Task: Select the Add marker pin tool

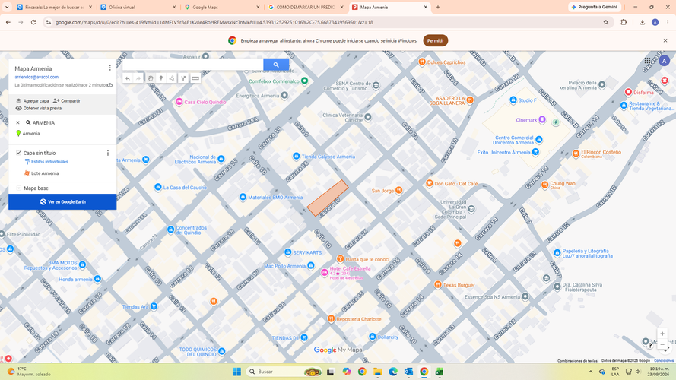Action: [161, 78]
